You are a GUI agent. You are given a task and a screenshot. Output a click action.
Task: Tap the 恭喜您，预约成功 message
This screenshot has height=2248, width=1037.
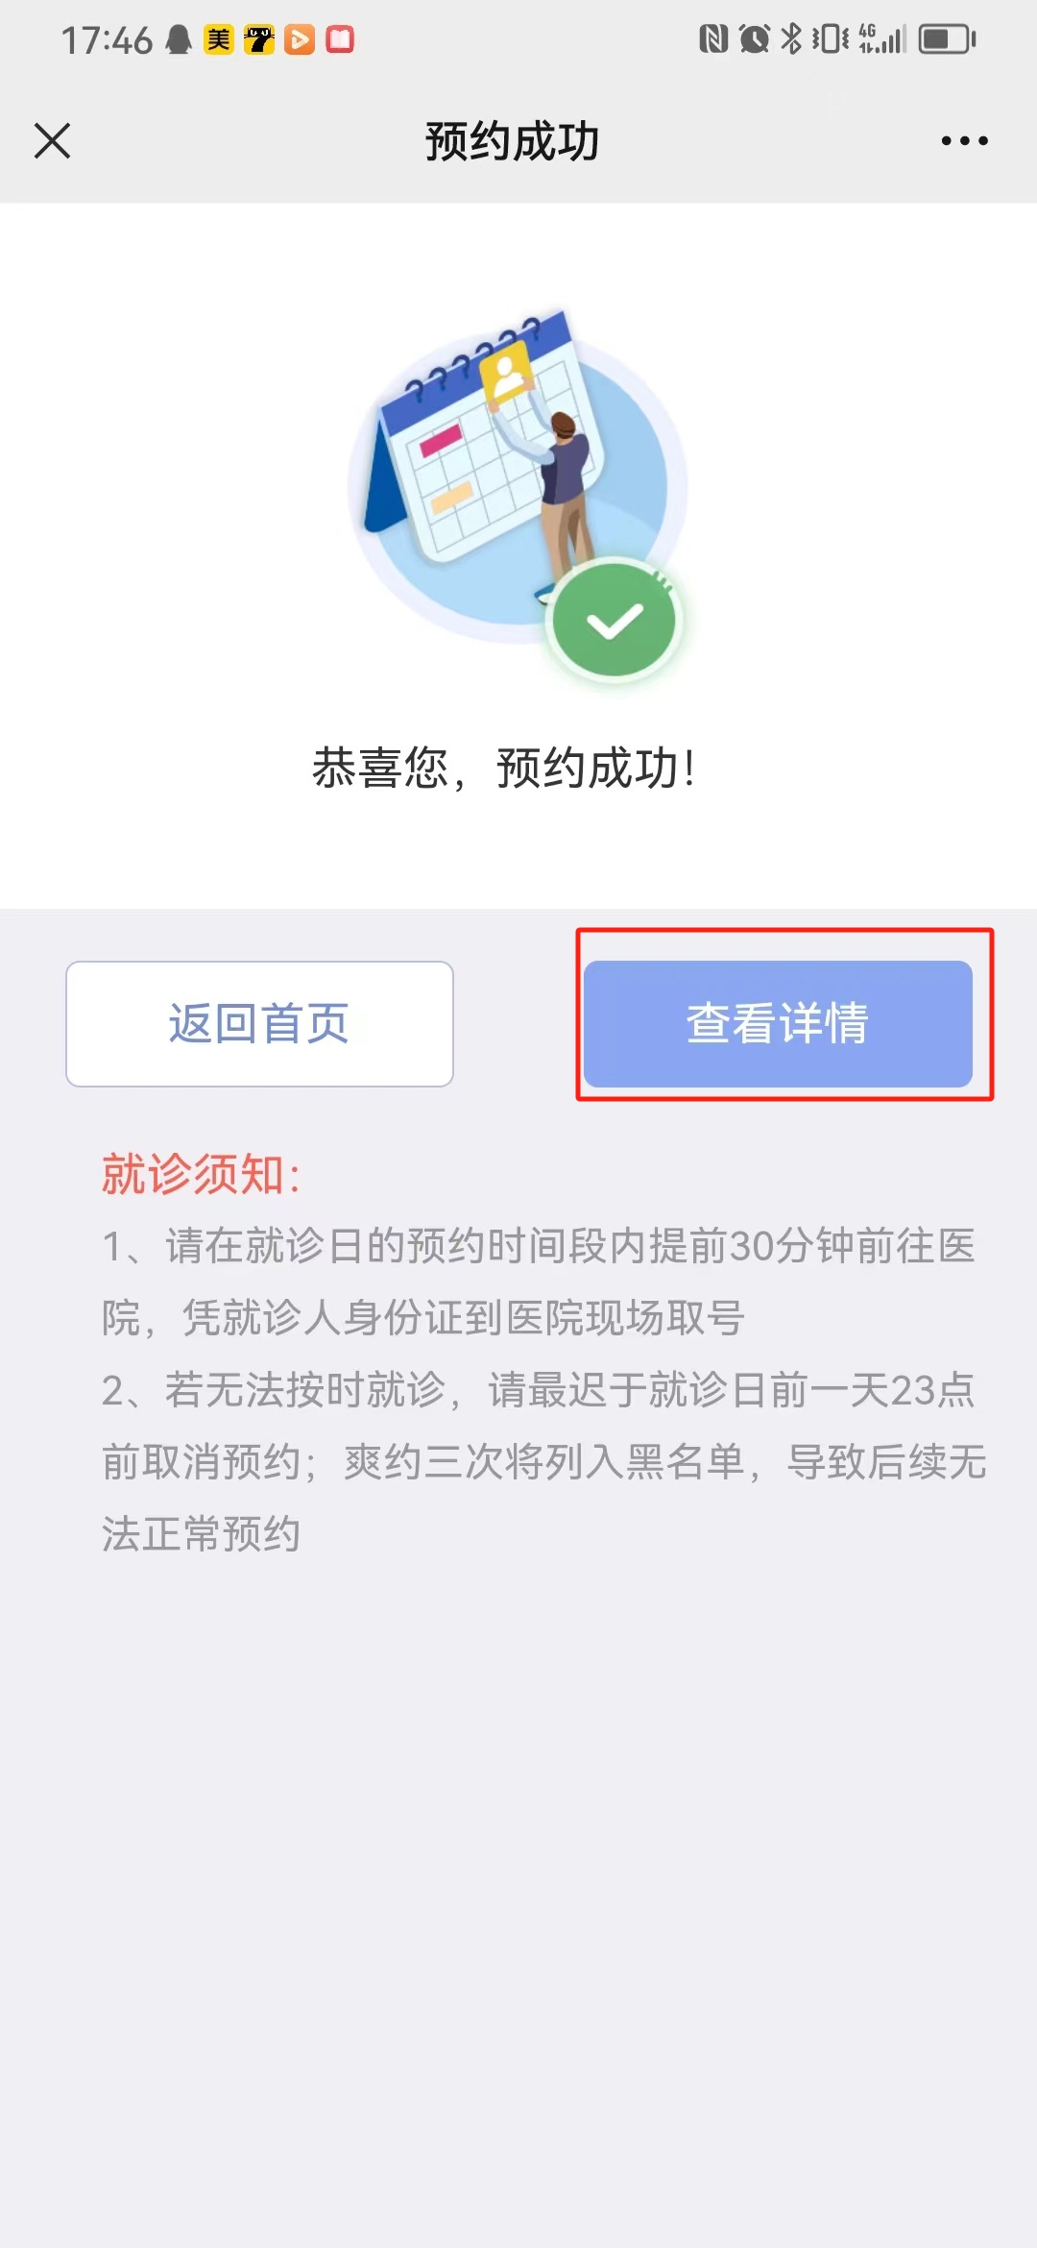[x=505, y=769]
